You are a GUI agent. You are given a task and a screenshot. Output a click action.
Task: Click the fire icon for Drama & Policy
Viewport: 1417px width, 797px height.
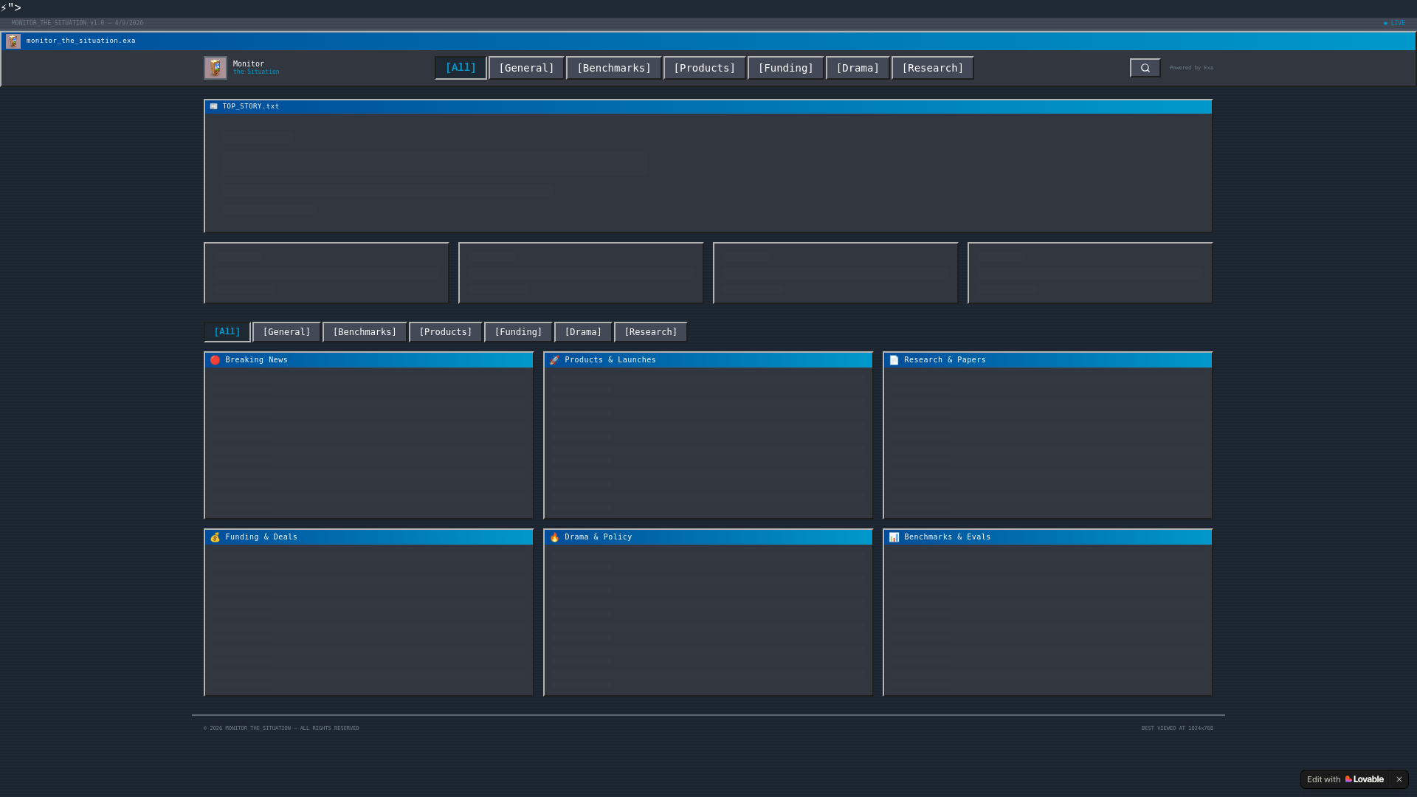point(555,537)
